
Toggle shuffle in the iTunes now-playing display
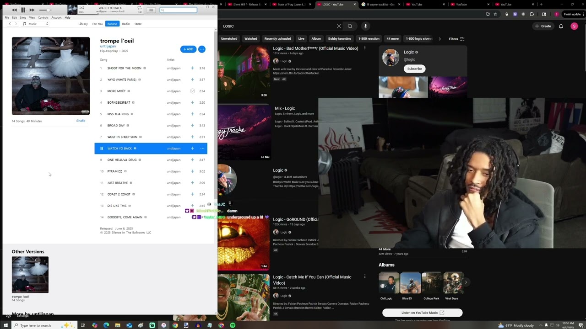pyautogui.click(x=81, y=8)
